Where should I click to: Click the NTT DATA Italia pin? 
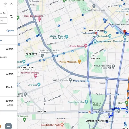coord(70,80)
